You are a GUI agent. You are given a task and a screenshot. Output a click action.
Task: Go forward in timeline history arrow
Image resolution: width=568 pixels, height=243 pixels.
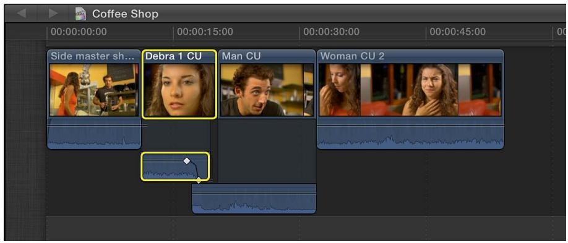53,14
